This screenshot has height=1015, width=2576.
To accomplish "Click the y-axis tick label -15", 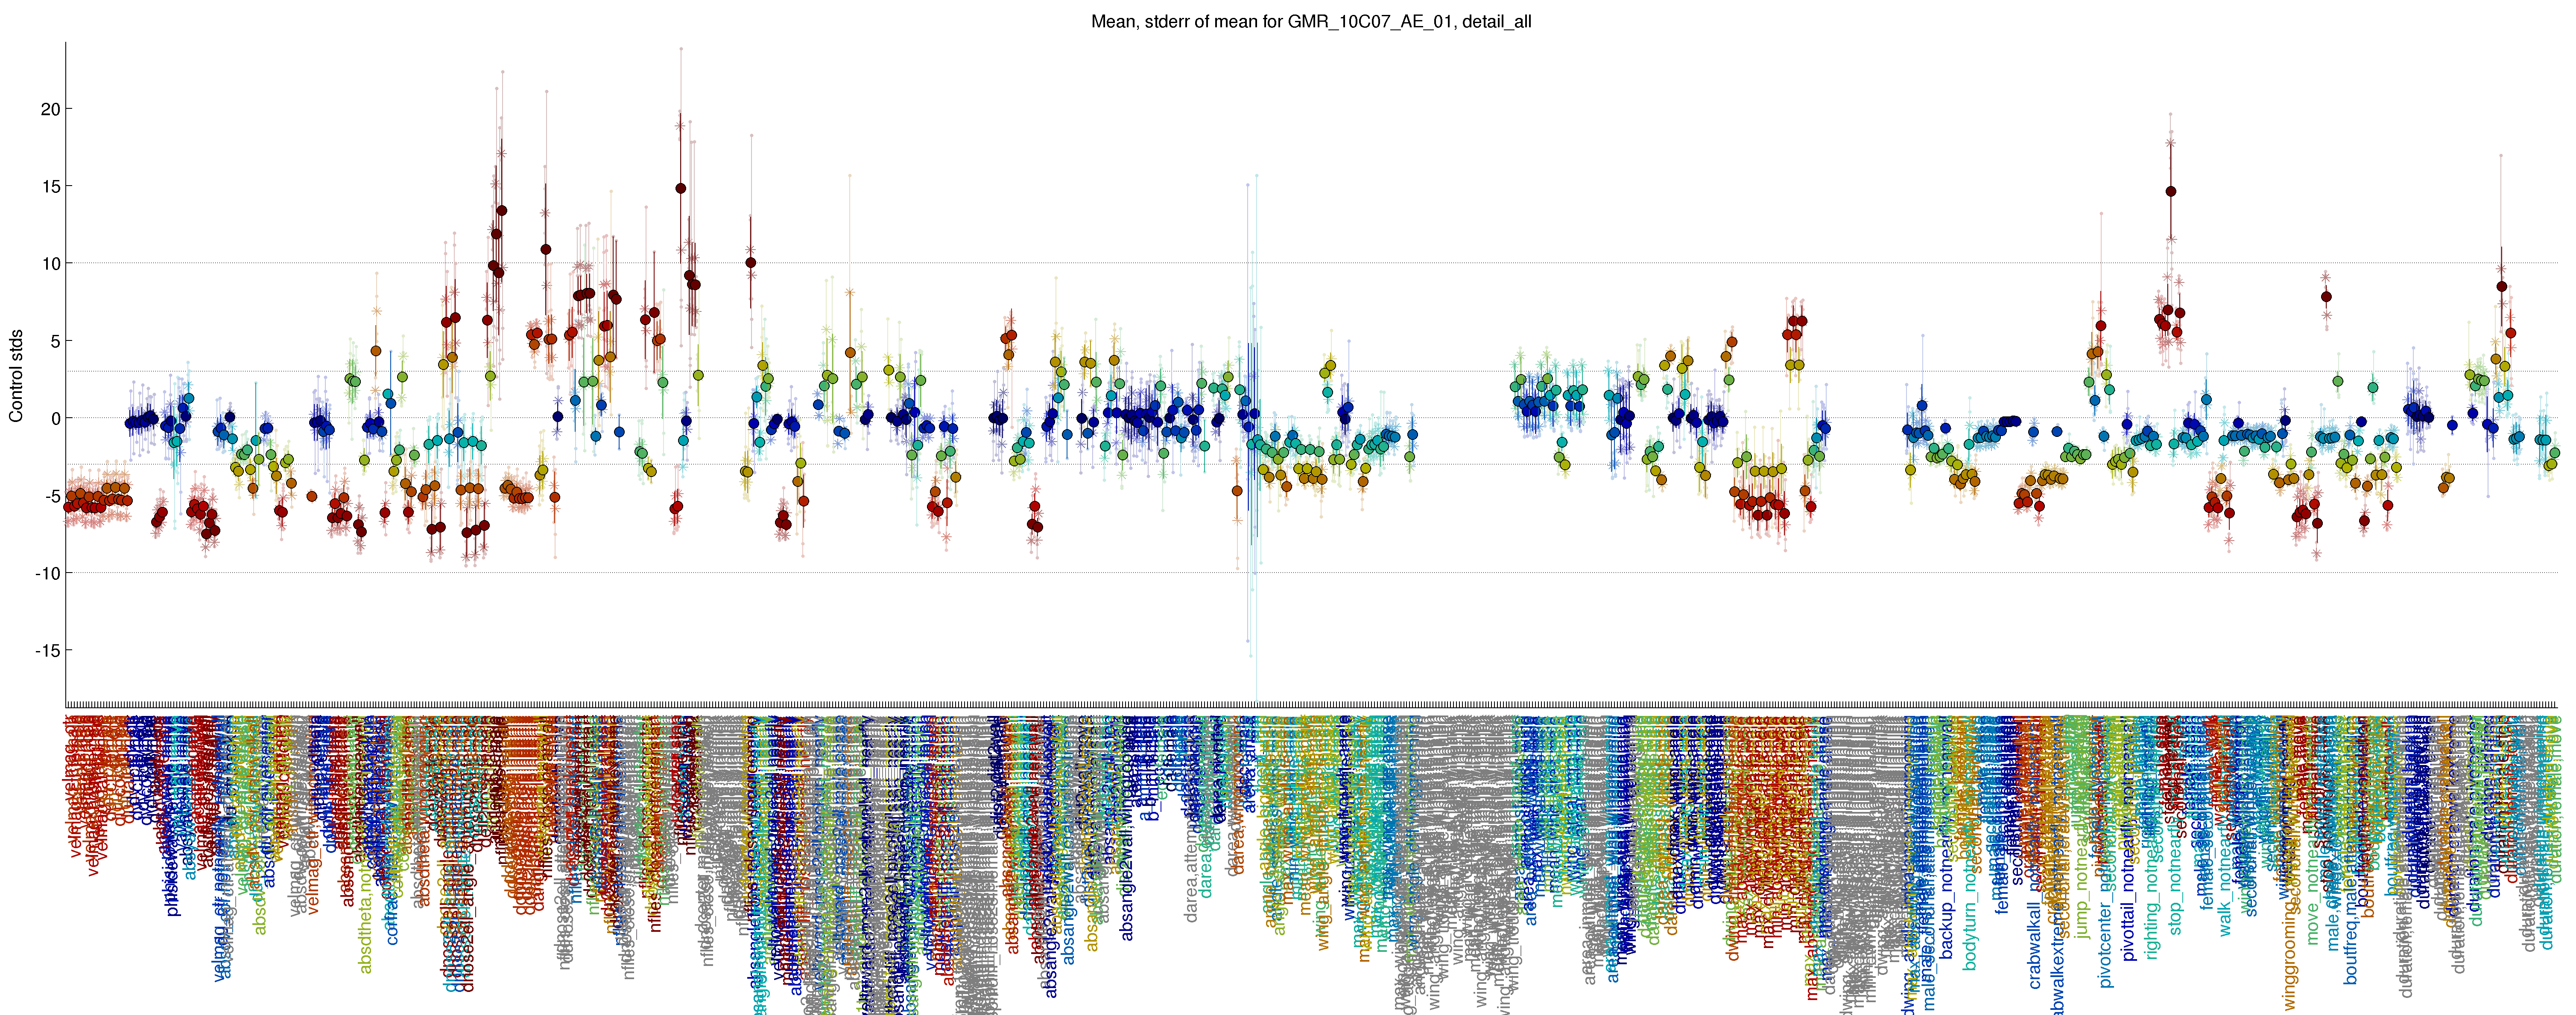I will click(x=48, y=650).
